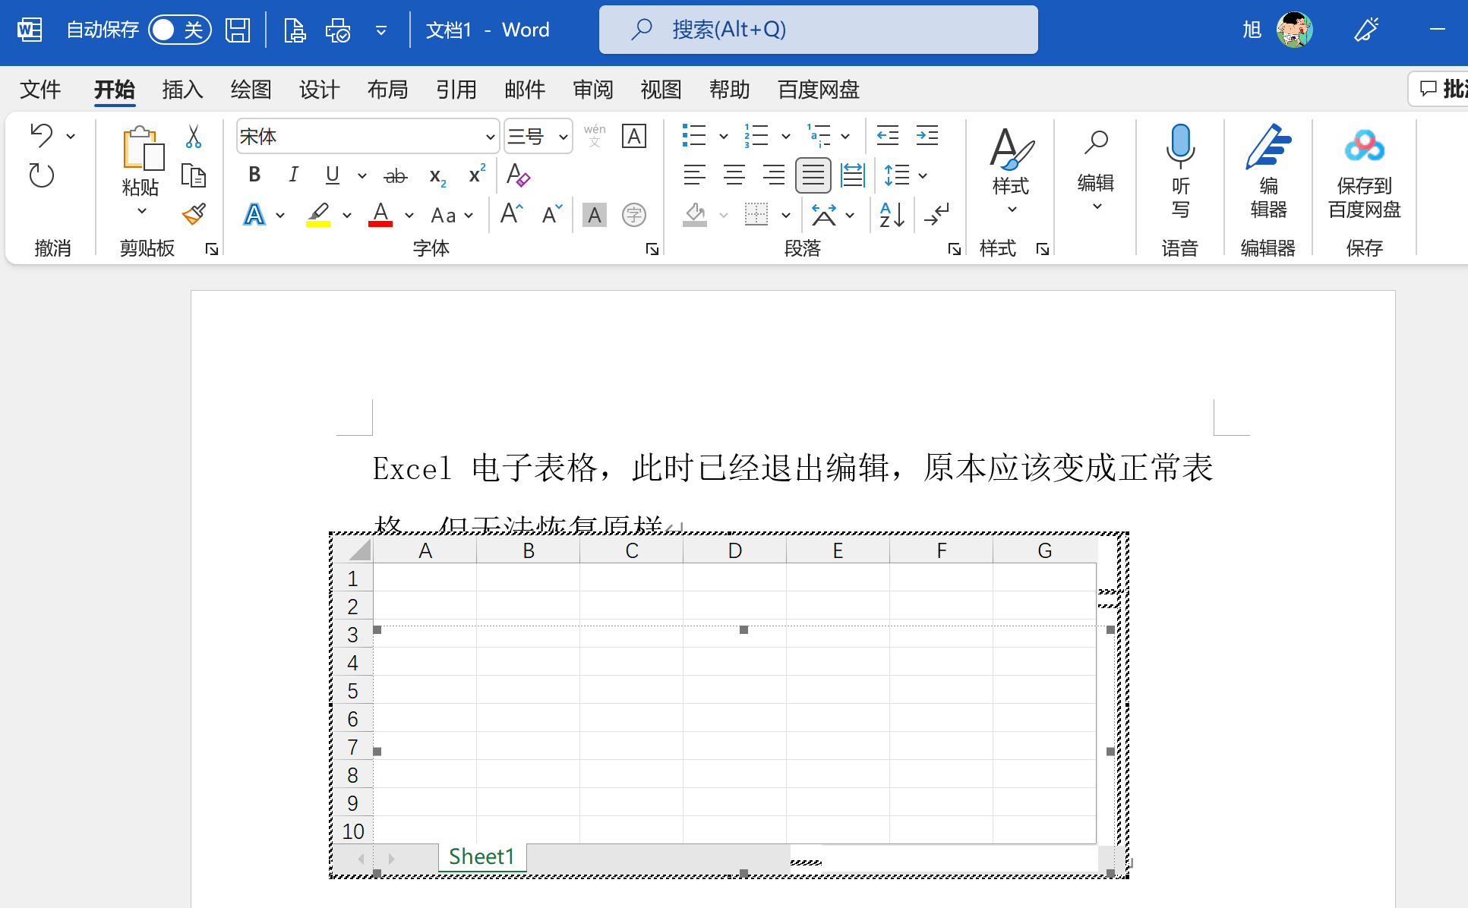The height and width of the screenshot is (908, 1468).
Task: Click the Clear All Formatting icon
Action: pyautogui.click(x=518, y=175)
